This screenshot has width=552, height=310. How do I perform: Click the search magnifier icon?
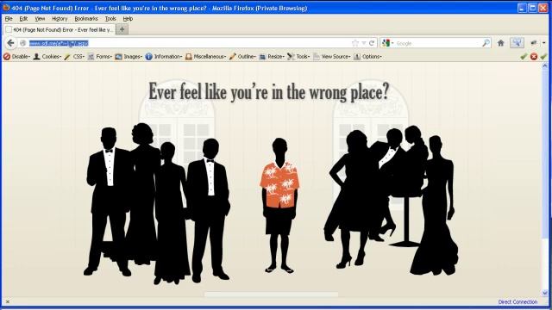pyautogui.click(x=486, y=43)
